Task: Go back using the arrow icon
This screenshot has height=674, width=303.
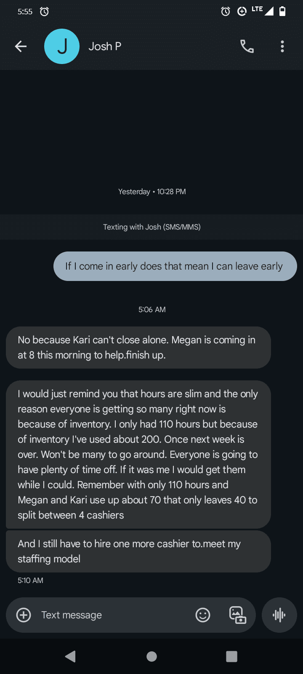Action: coord(21,46)
